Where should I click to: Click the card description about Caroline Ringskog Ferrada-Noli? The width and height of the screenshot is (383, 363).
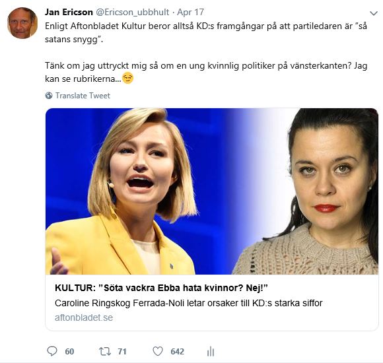click(189, 303)
